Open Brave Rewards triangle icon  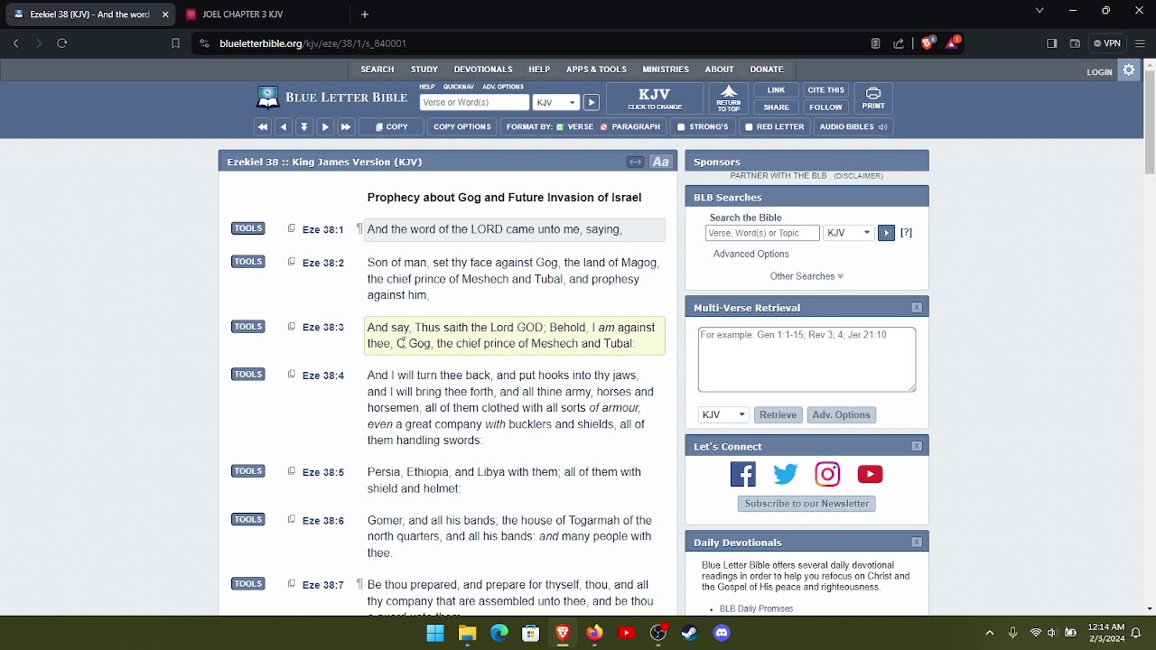click(952, 43)
